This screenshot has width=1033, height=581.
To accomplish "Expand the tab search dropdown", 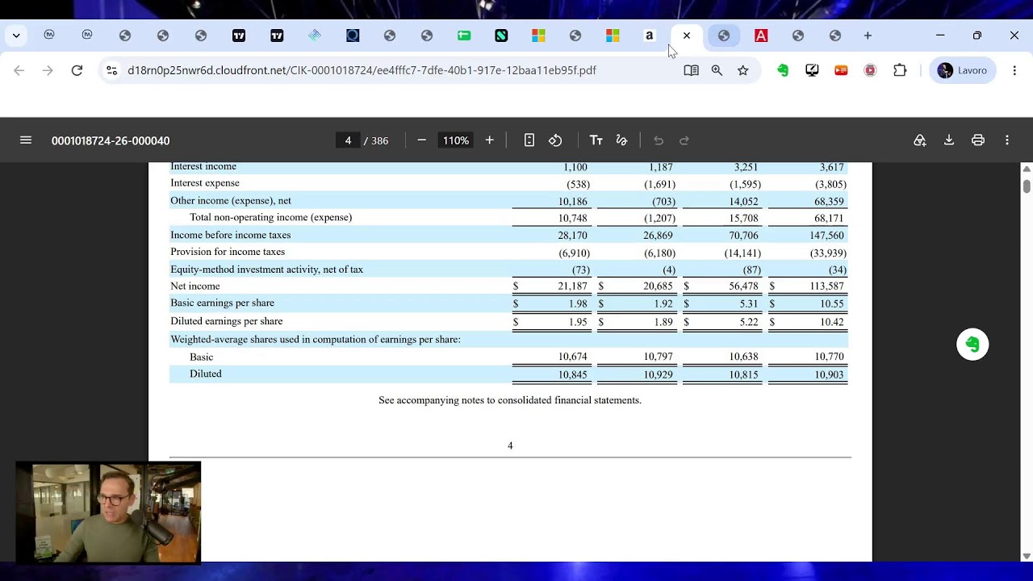I will click(16, 36).
